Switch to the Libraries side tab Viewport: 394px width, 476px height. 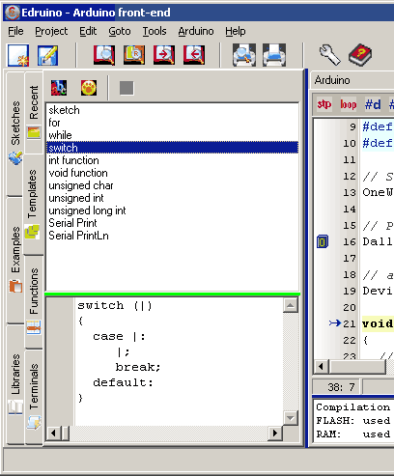click(x=15, y=384)
